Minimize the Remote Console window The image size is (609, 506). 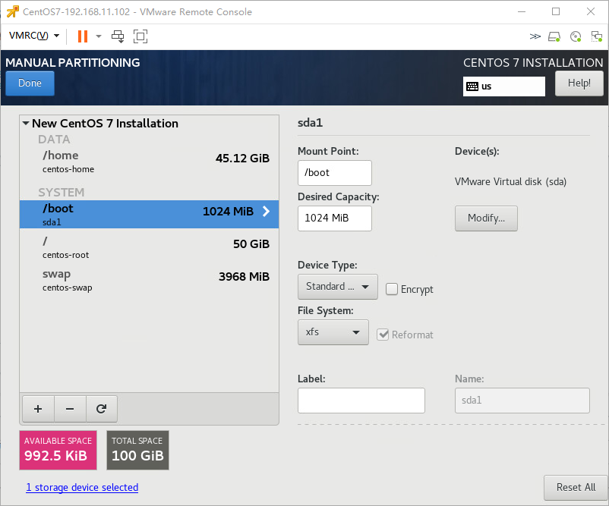coord(522,11)
